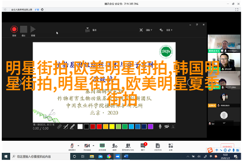Select the eraser tool below the slide
This screenshot has width=244, height=163.
(x=59, y=127)
